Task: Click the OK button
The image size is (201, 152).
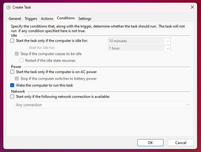Action: (x=150, y=143)
